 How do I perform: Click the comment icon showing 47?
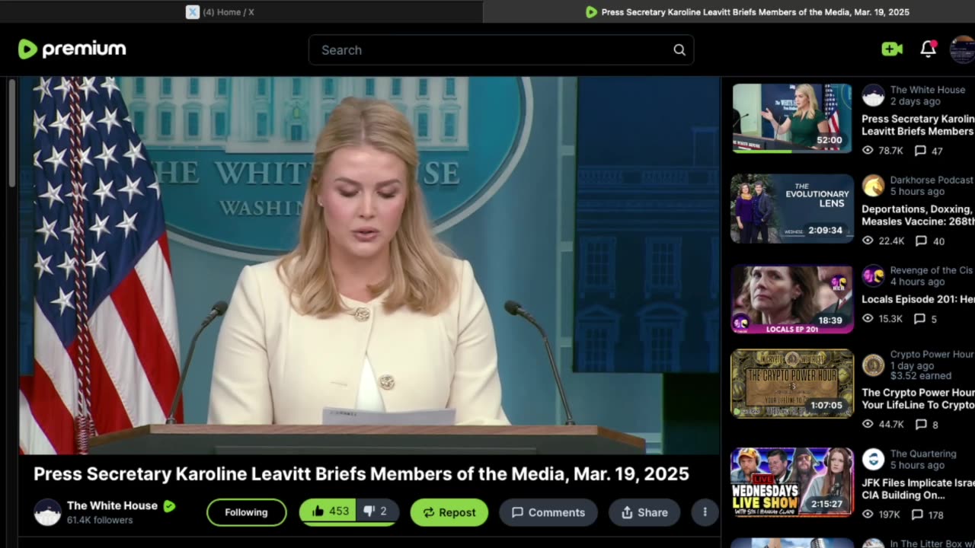pos(920,151)
